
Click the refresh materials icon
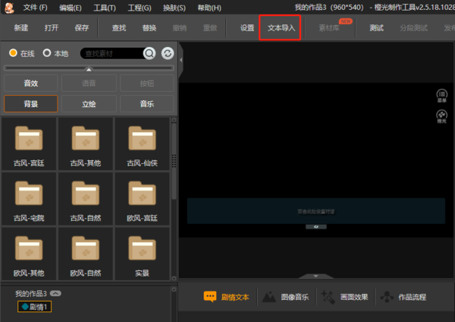click(x=168, y=53)
